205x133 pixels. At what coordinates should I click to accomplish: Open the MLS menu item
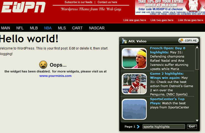(62, 28)
